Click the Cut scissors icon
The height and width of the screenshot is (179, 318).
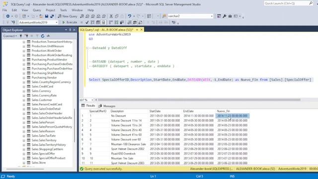(111, 16)
